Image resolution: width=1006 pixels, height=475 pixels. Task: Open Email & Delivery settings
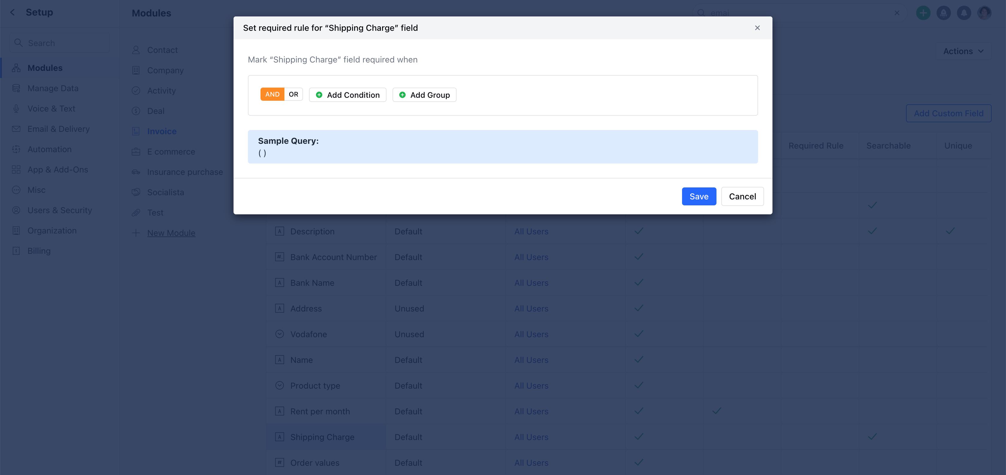click(x=58, y=129)
